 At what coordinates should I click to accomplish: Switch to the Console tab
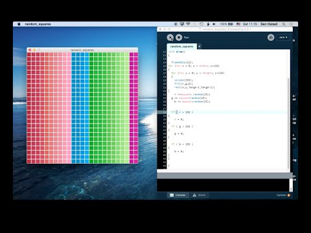pyautogui.click(x=178, y=195)
